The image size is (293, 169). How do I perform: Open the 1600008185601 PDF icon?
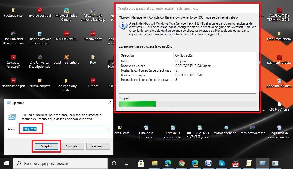coord(66,36)
